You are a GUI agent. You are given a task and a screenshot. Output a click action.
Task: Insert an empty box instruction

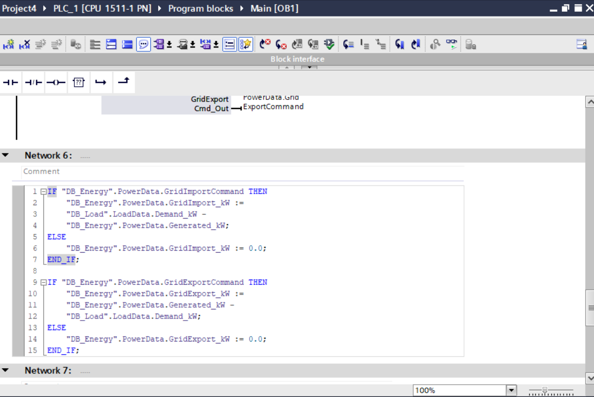point(79,82)
